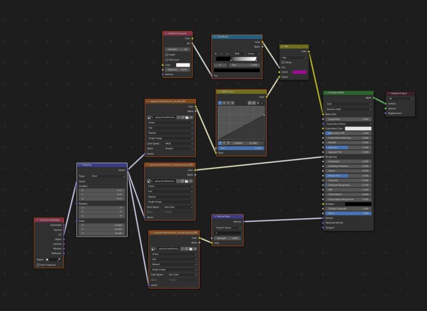Open image browse icon in roughness texture node

[150, 181]
